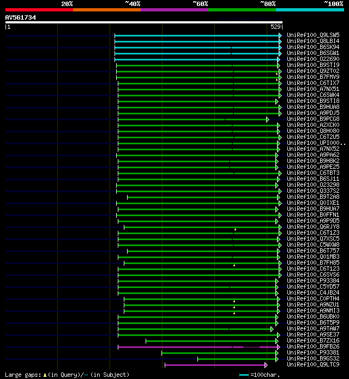Select UniRef100_A9TAW7 label

[313, 328]
